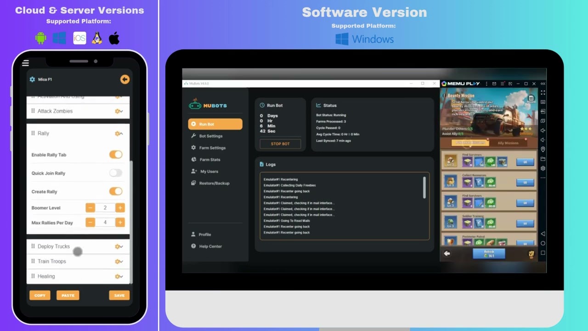Click the log line "Emulator#1 Collecting Daily Freebies"
This screenshot has height=331, width=588.
point(289,185)
